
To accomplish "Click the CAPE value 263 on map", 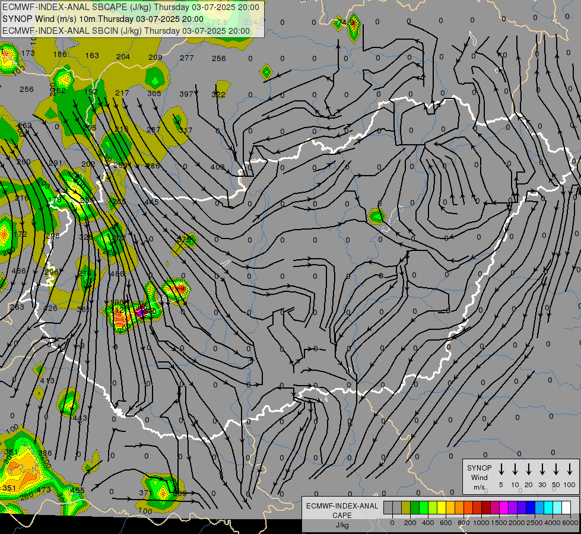I will tap(17, 307).
